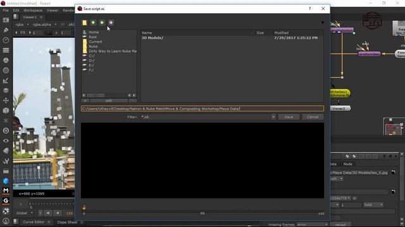Expand the dialog options triangle at top right

click(x=322, y=23)
